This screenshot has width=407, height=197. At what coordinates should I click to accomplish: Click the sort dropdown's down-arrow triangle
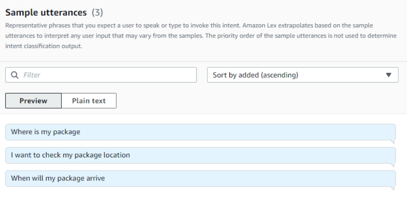coord(388,75)
